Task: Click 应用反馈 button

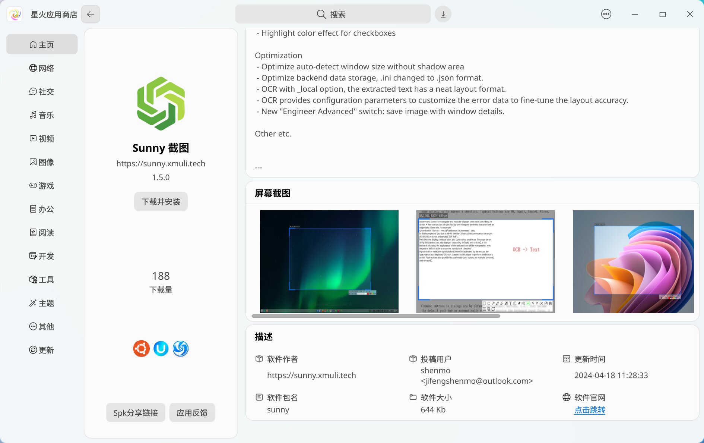Action: [x=192, y=412]
